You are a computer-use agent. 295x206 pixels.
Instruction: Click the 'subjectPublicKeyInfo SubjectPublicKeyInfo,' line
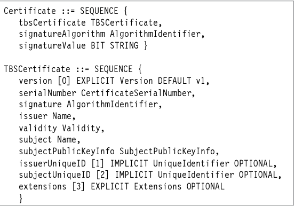[x=119, y=152]
